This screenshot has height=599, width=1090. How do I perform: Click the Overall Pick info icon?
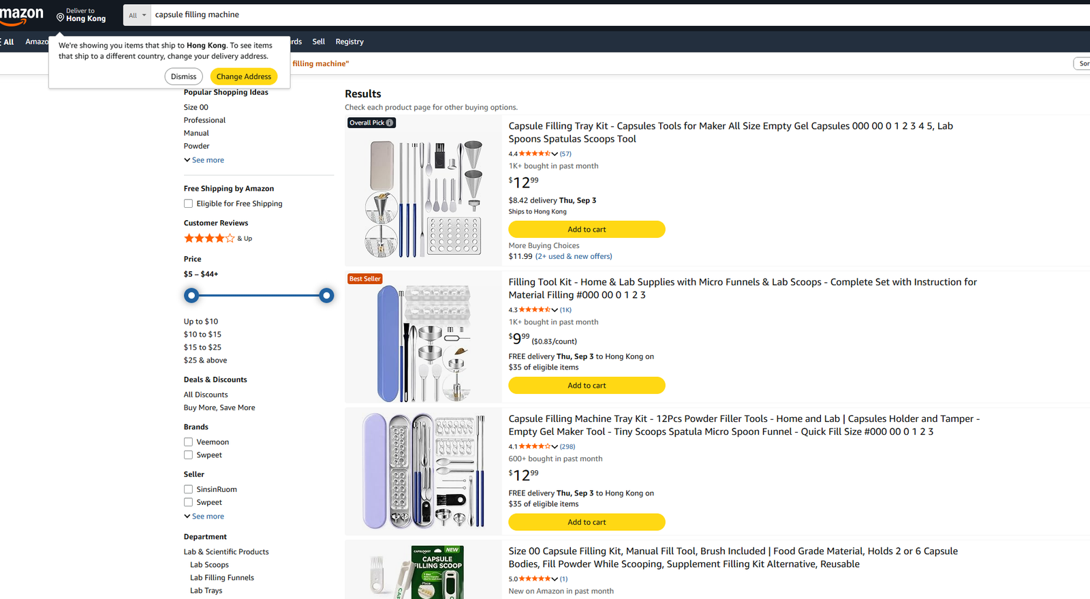[x=390, y=123]
